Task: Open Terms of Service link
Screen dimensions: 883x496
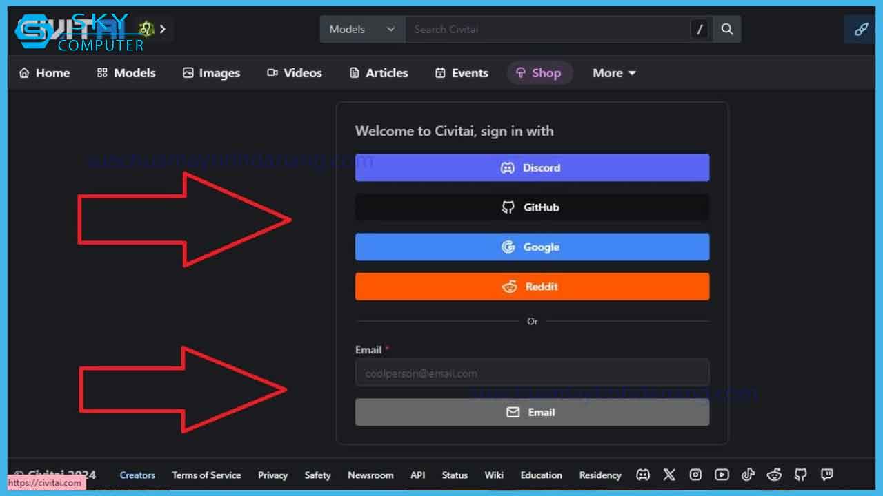Action: point(206,475)
